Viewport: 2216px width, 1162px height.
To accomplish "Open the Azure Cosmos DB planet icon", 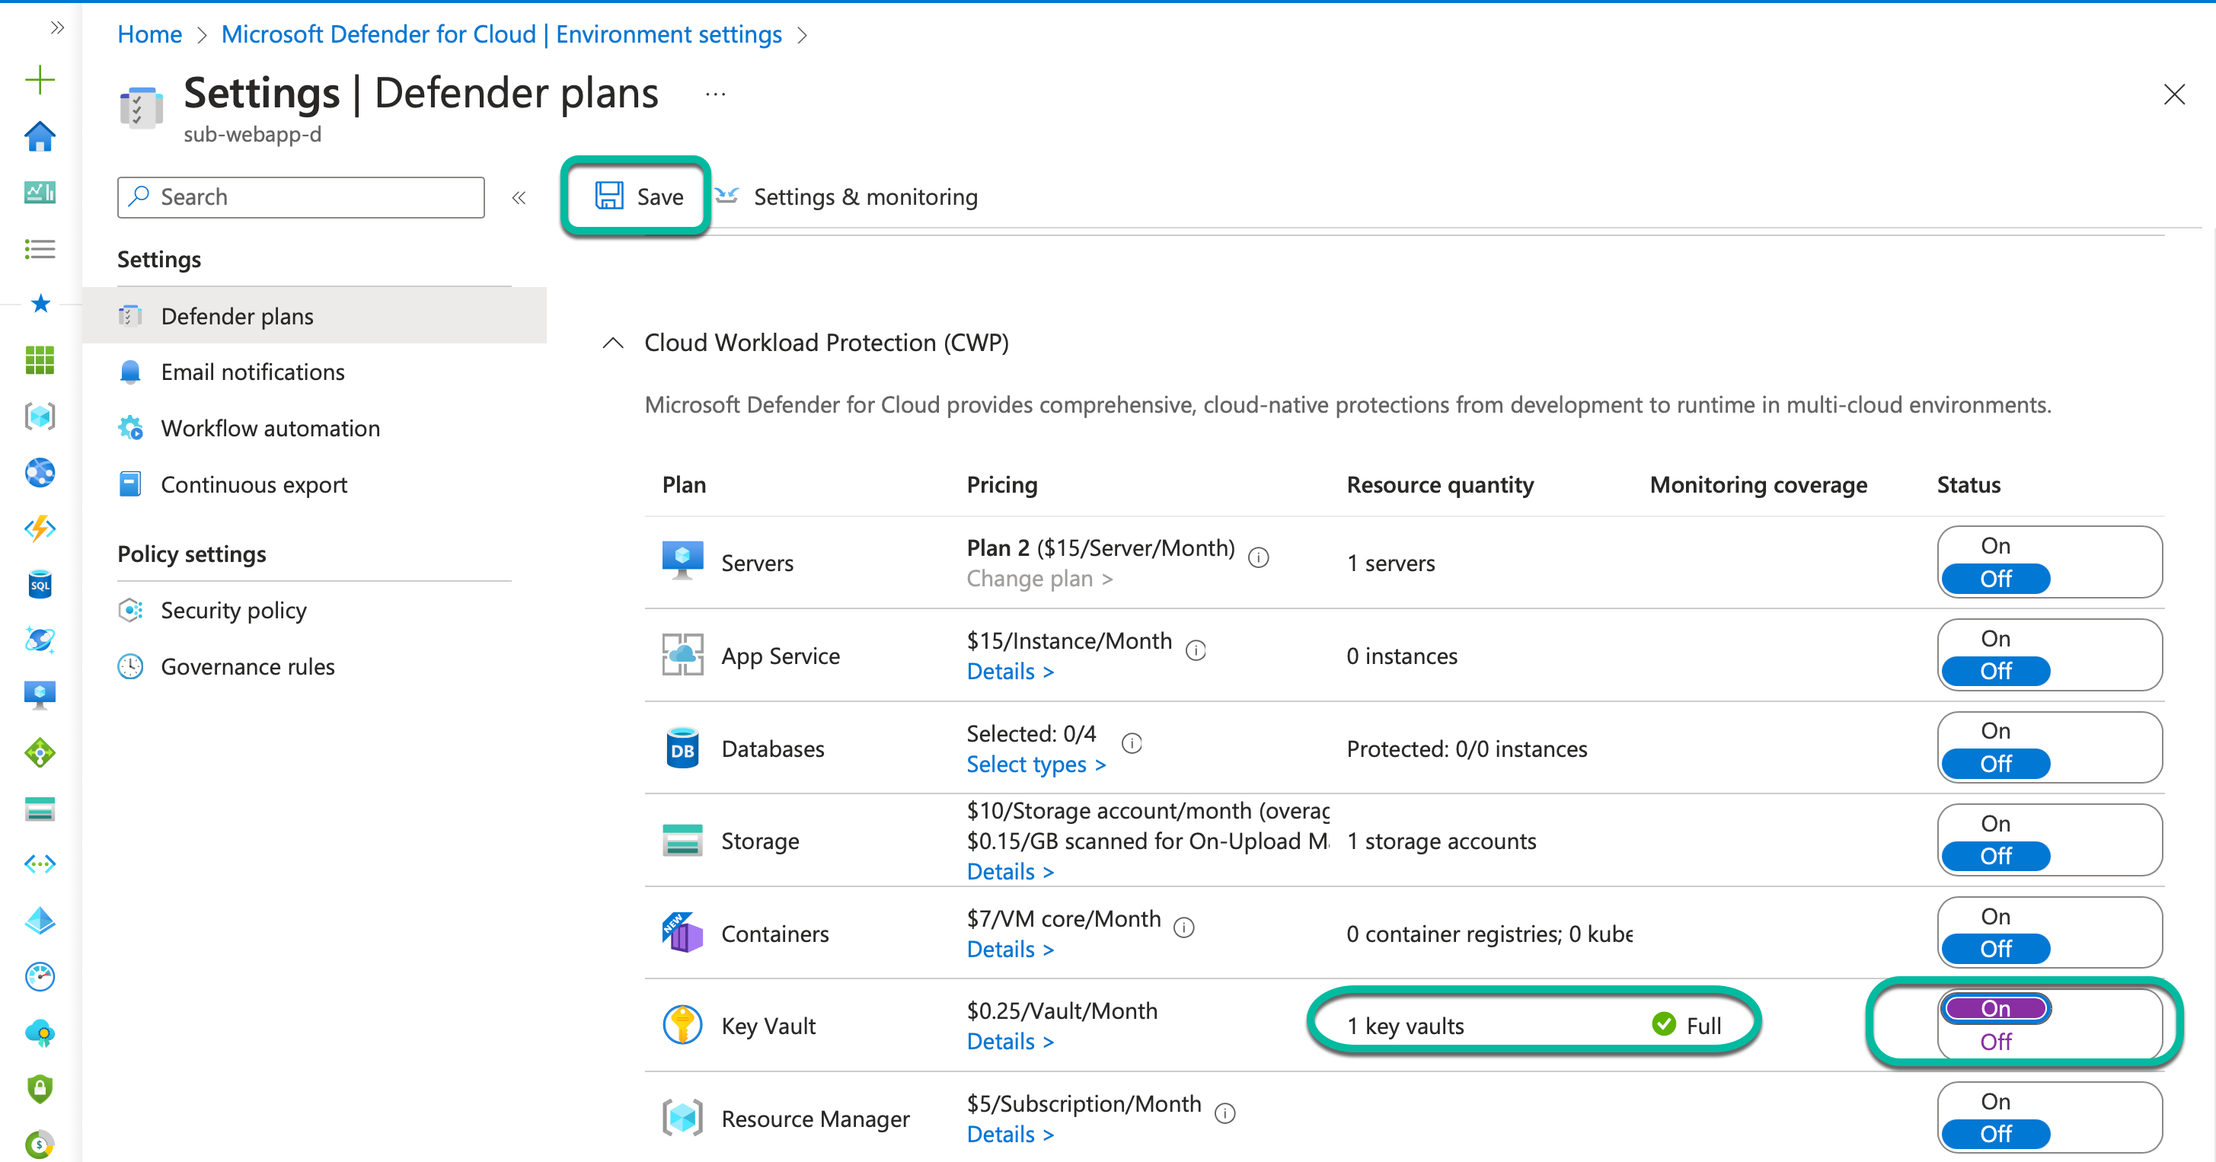I will click(x=40, y=640).
